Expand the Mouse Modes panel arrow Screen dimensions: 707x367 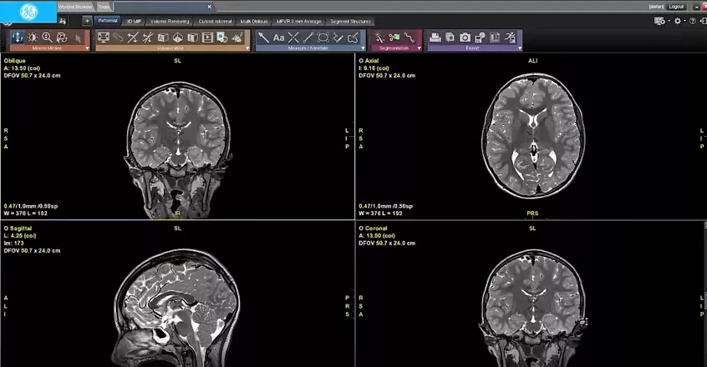pos(88,48)
